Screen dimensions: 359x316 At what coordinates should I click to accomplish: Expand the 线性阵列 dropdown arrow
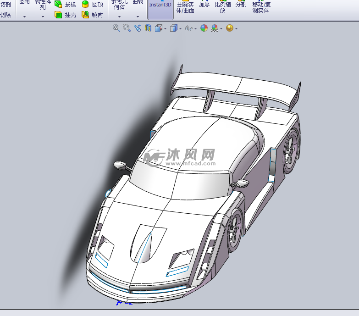click(43, 17)
